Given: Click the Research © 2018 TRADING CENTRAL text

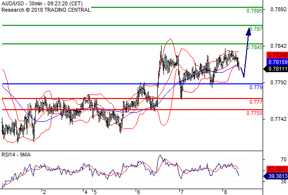Looking at the screenshot, I should point(46,10).
